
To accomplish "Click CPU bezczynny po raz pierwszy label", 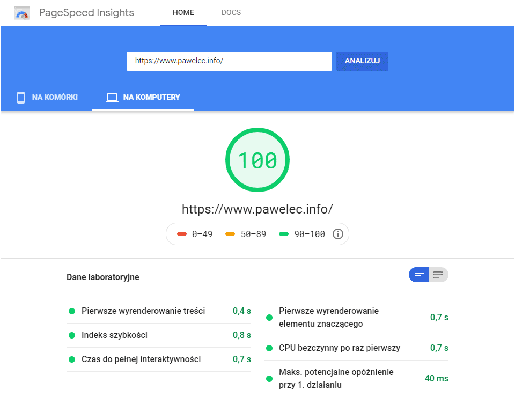I will [x=340, y=348].
